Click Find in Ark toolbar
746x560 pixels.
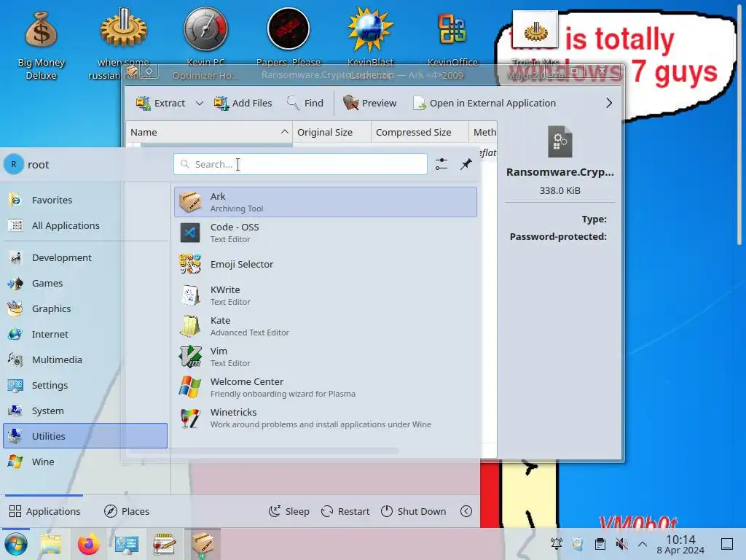(305, 103)
